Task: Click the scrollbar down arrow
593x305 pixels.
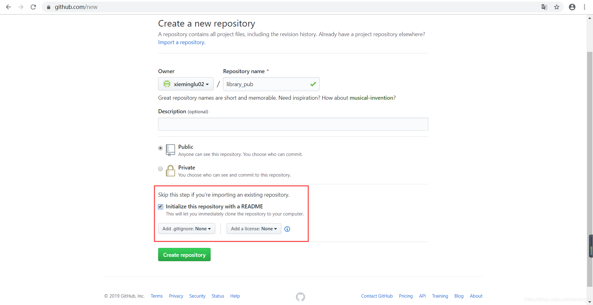Action: [590, 302]
